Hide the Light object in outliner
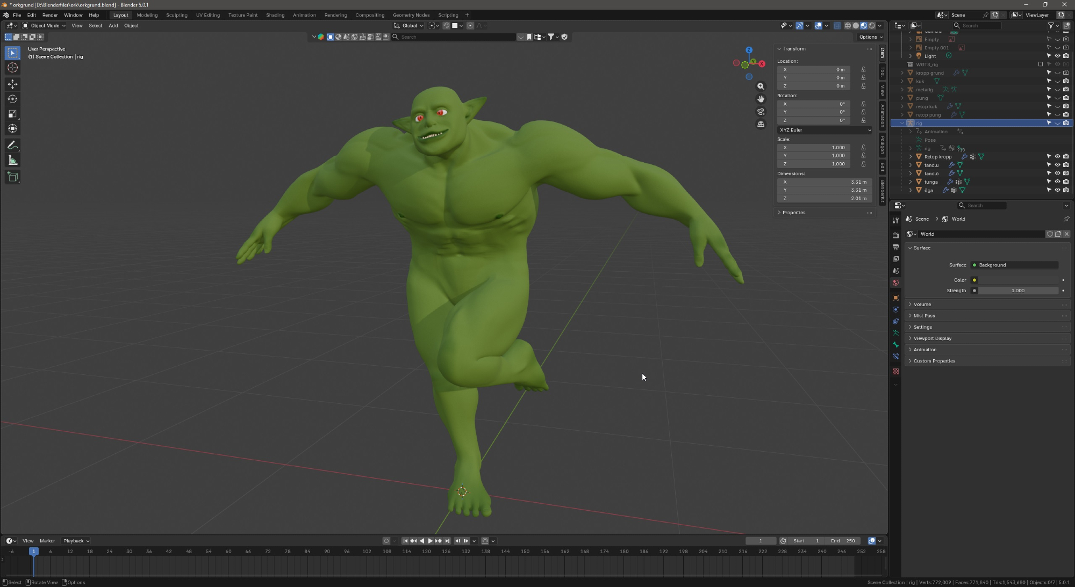This screenshot has width=1075, height=587. pyautogui.click(x=1057, y=56)
